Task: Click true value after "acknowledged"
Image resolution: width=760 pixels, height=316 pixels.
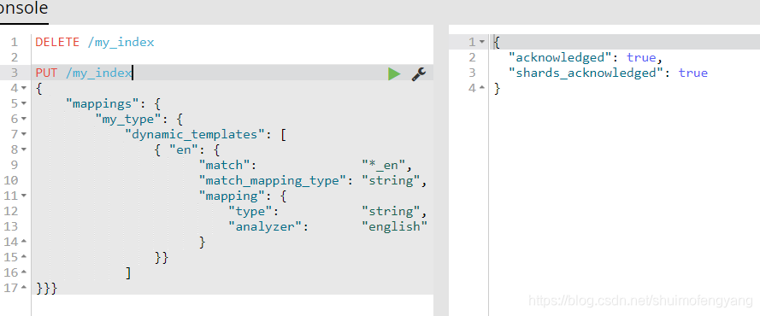Action: [641, 57]
